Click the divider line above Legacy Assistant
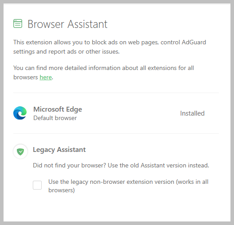This screenshot has height=225, width=234. (x=116, y=134)
